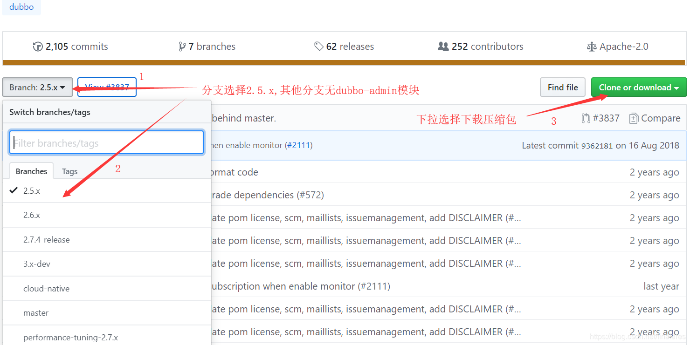Open the Clone or download dropdown
The height and width of the screenshot is (345, 690).
[x=639, y=87]
